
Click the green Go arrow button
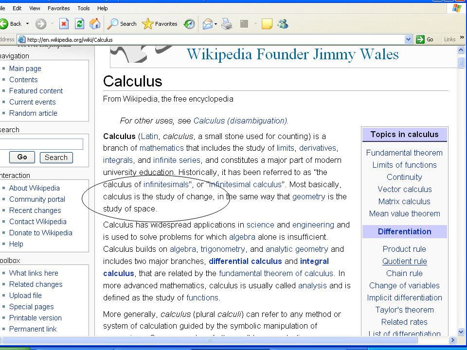420,39
